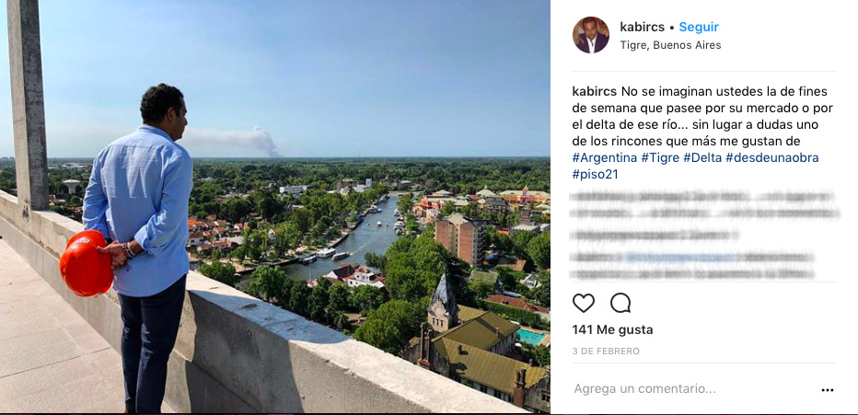Open the #Delta hashtag
Image resolution: width=858 pixels, height=415 pixels.
tap(702, 158)
